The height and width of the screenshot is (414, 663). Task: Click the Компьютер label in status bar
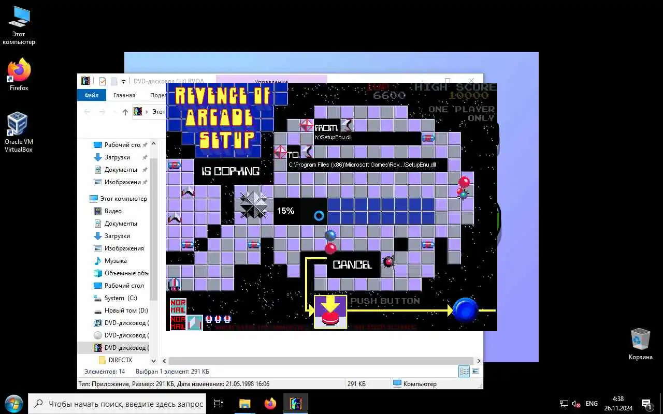point(420,384)
